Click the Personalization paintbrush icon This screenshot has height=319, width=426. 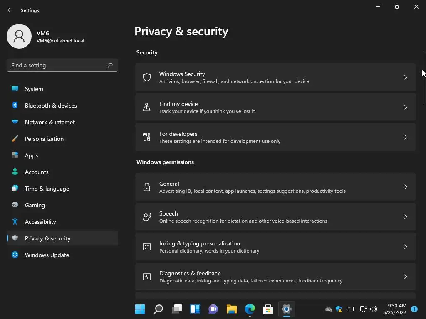(x=15, y=139)
